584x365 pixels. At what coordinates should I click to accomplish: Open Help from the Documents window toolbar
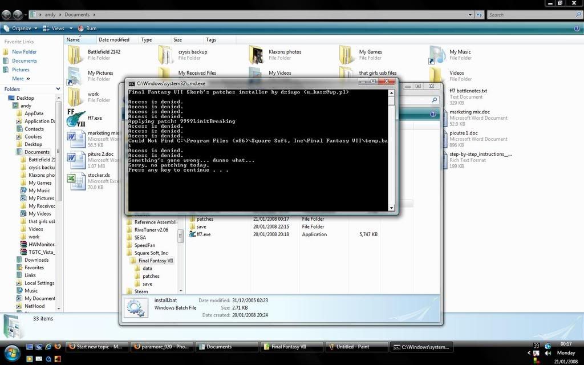577,29
